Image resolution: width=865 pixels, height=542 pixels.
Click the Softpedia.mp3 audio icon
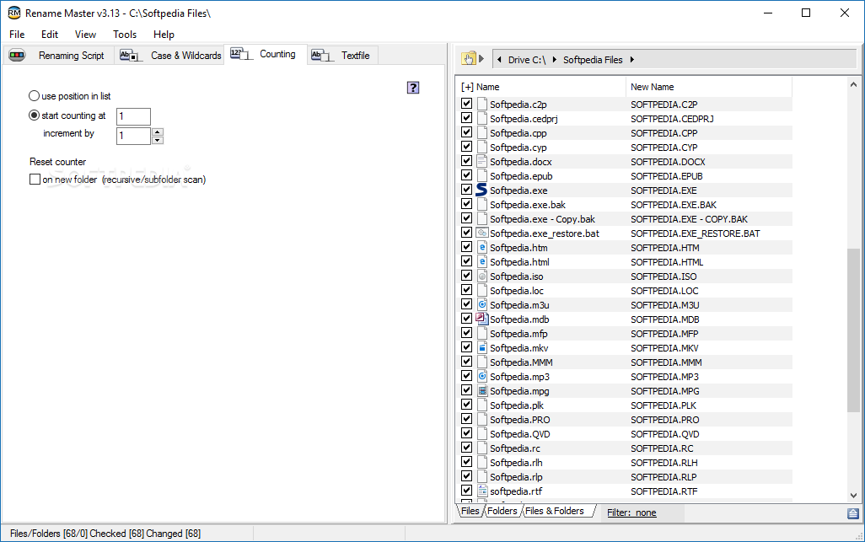[x=482, y=377]
